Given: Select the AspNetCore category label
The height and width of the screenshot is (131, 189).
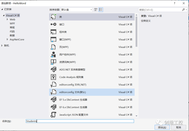Looking at the screenshot, I should (x=17, y=39).
